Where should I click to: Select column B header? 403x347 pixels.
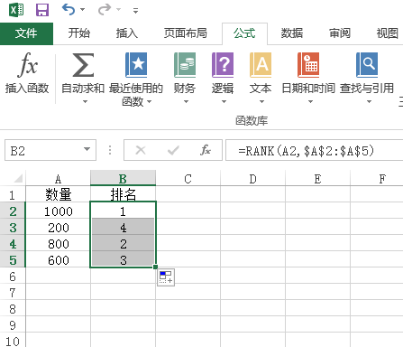[x=123, y=179]
